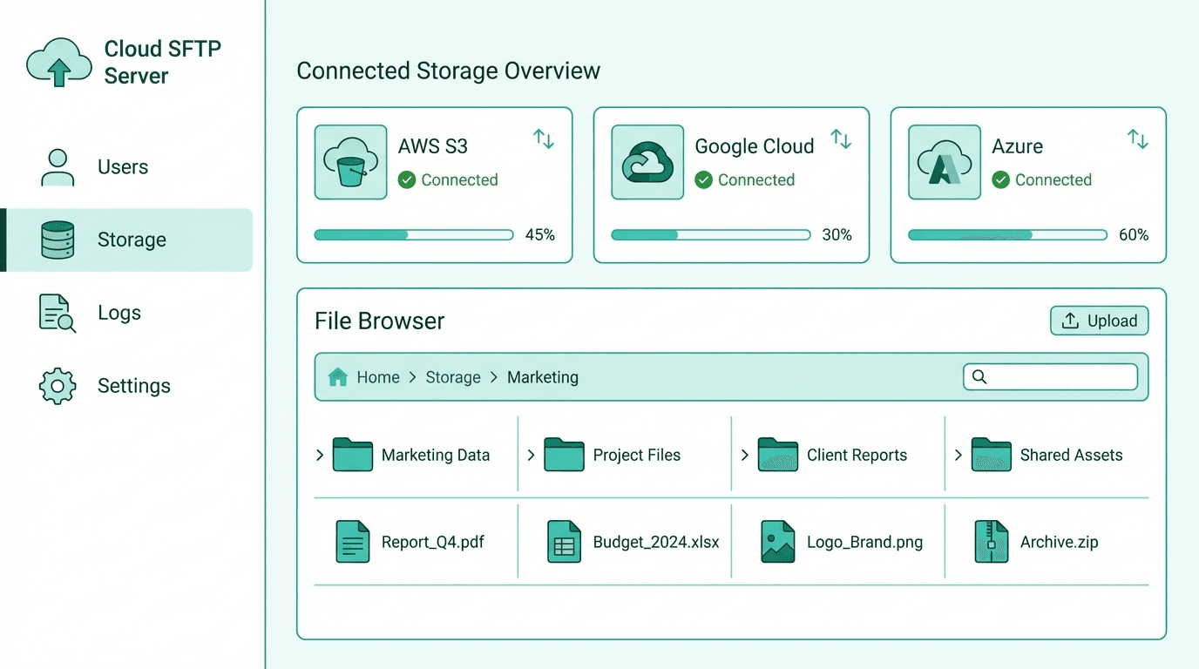Click the Azure storage icon
The height and width of the screenshot is (669, 1199).
(x=944, y=162)
